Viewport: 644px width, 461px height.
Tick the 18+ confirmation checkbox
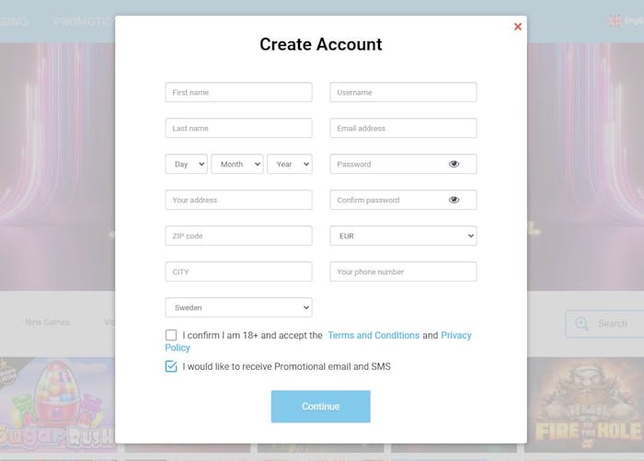[x=171, y=336]
